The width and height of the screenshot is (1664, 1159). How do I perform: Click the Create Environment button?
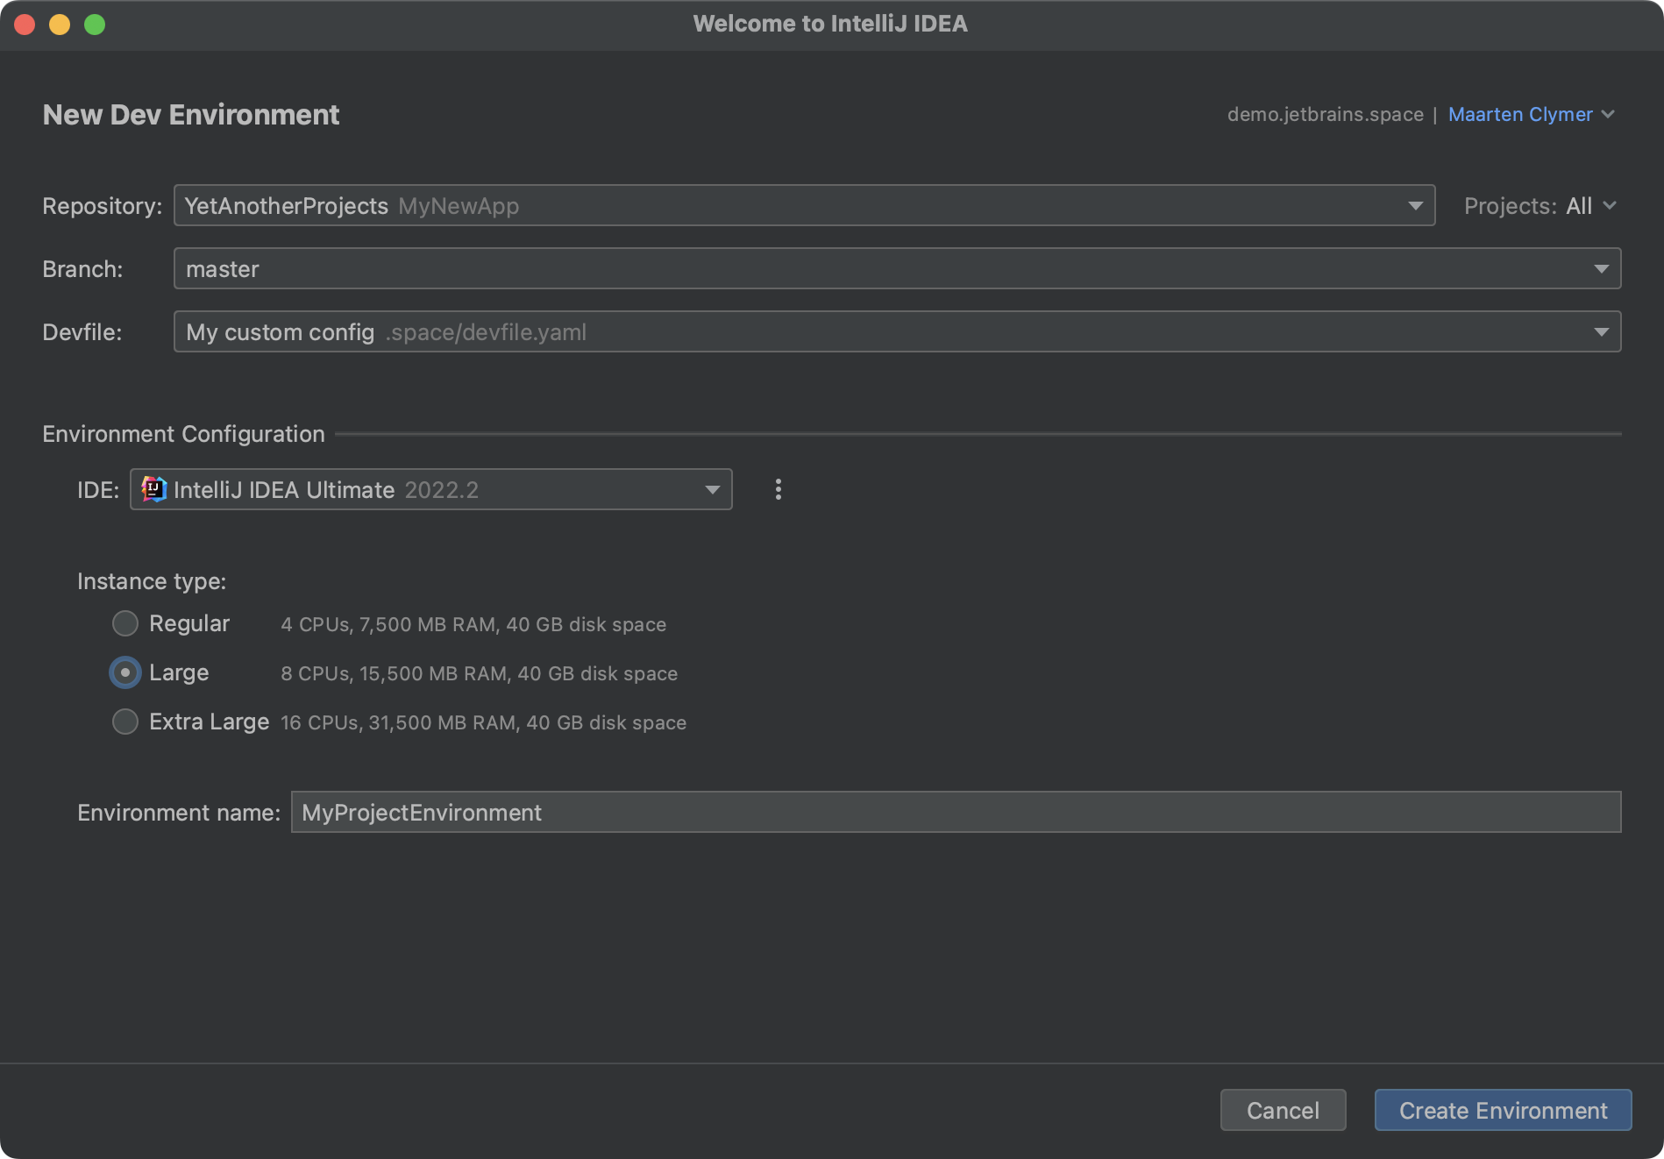pyautogui.click(x=1503, y=1110)
